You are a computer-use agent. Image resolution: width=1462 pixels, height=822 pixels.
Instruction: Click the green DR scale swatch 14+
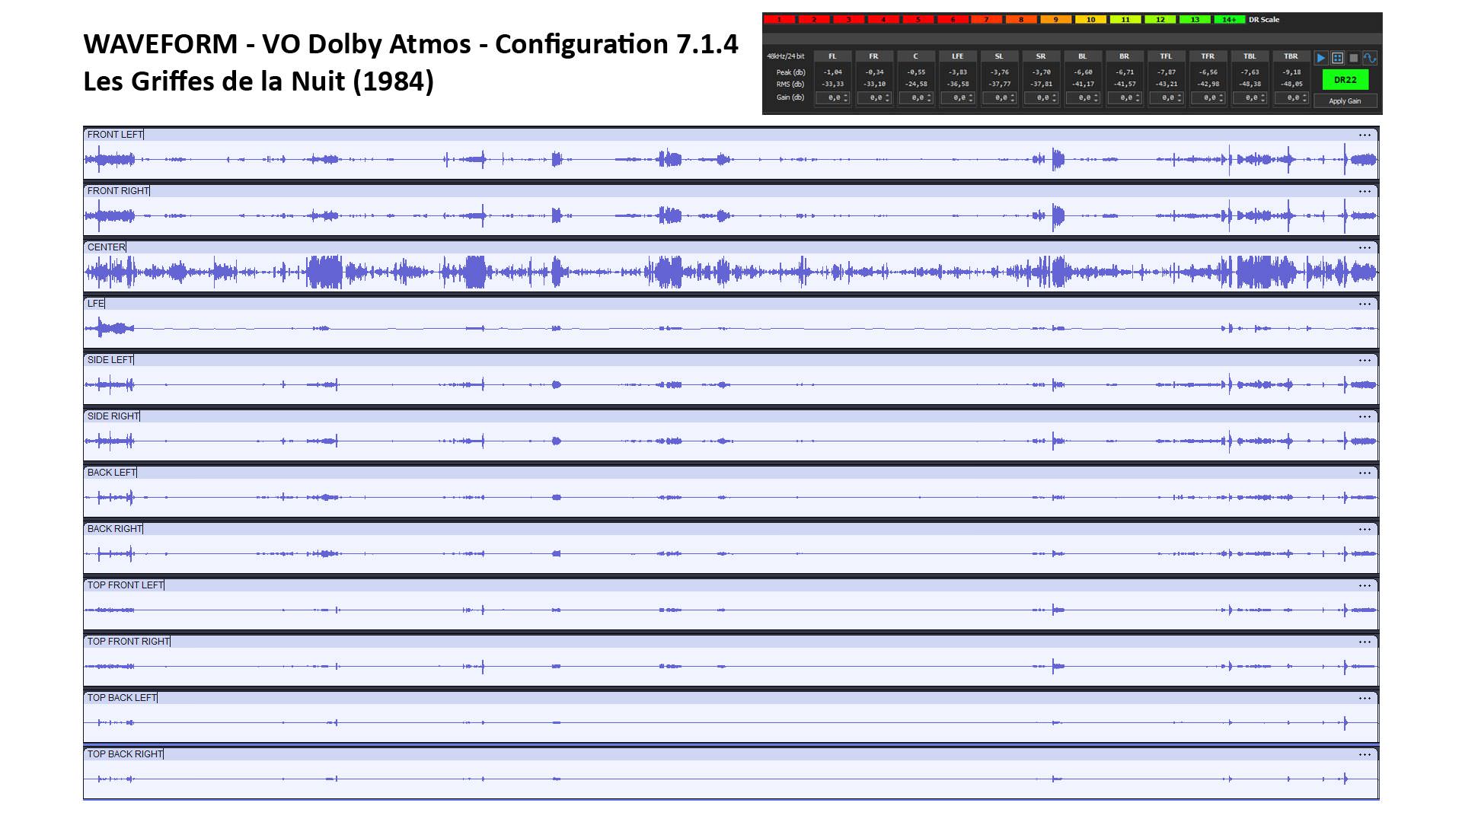pyautogui.click(x=1229, y=20)
